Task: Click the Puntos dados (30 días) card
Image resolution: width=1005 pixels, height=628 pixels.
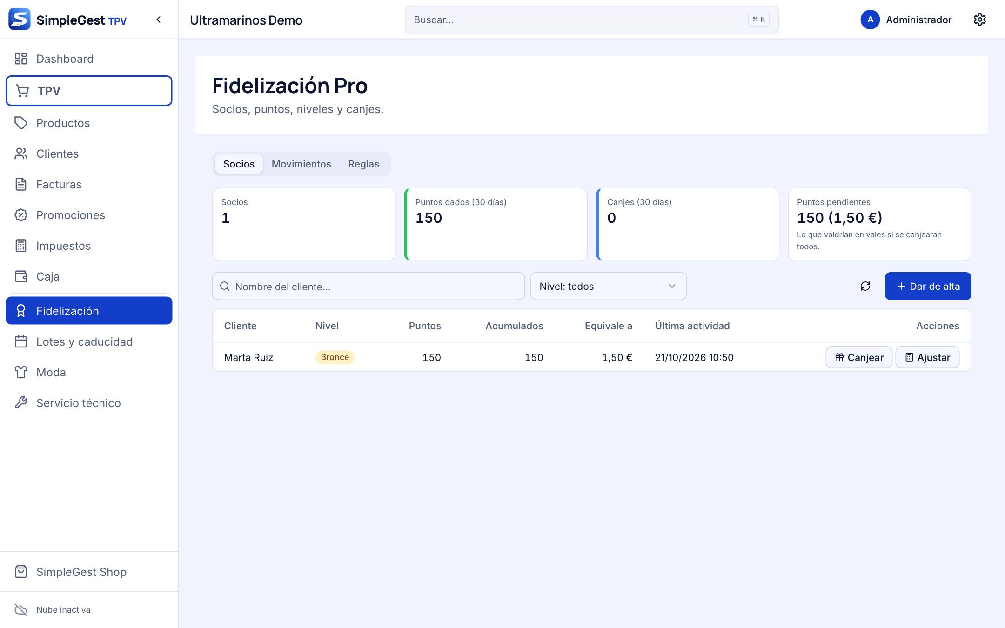Action: tap(496, 224)
